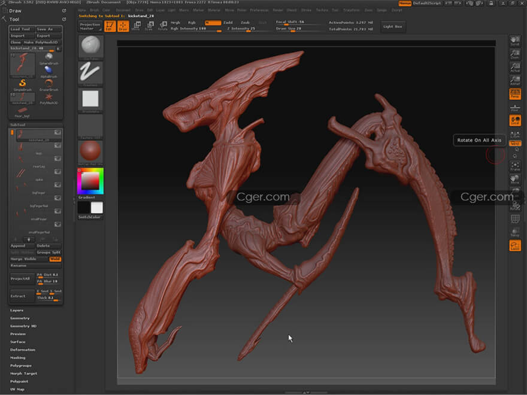Click the Actual size icon
527x395 pixels.
click(515, 68)
